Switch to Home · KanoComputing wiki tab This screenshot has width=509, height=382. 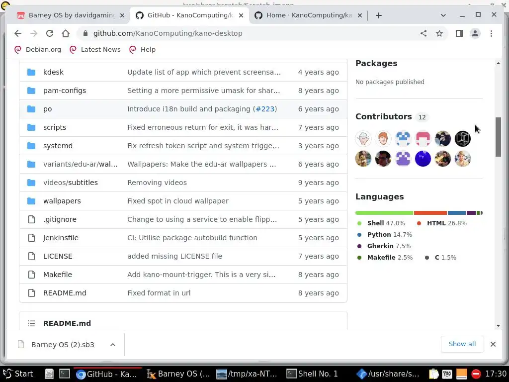tap(308, 15)
